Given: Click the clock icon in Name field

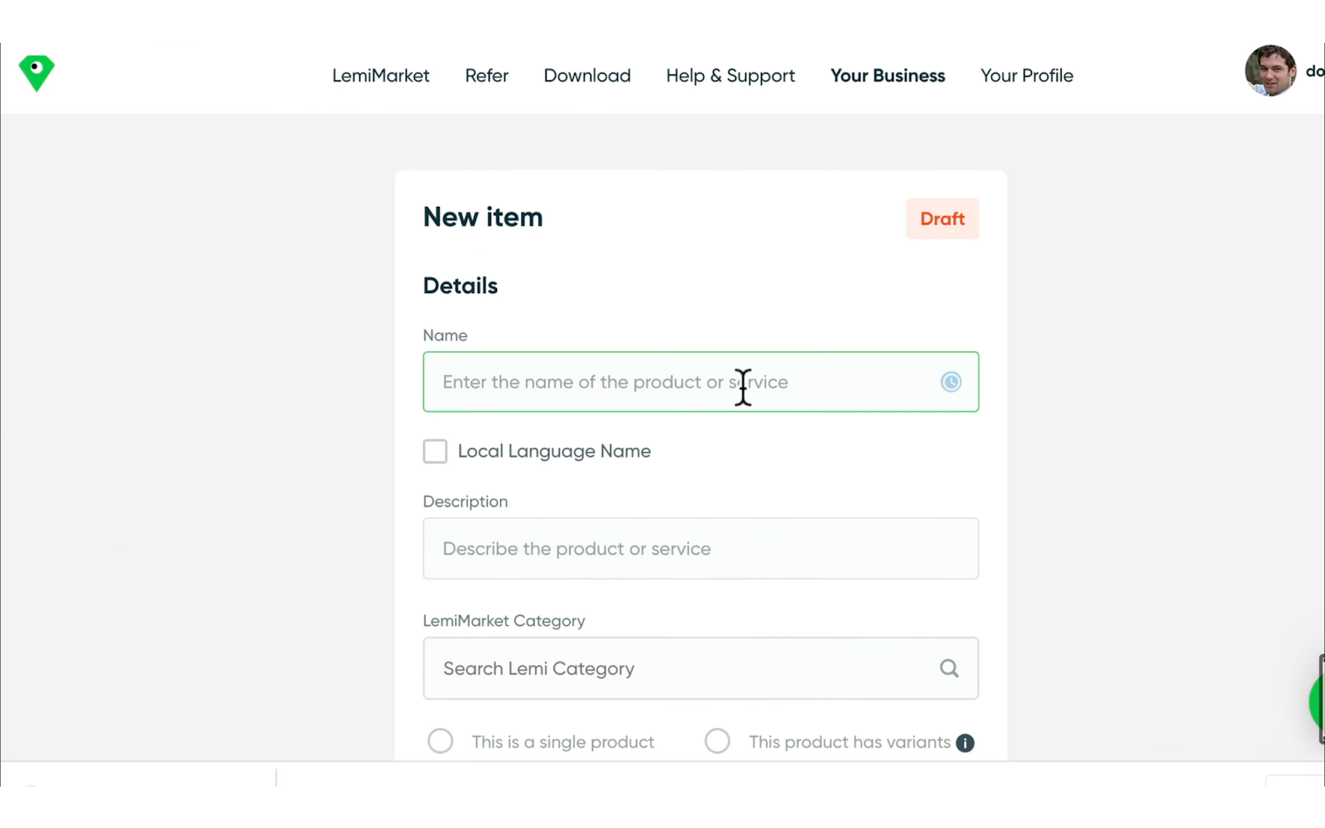Looking at the screenshot, I should click(x=951, y=382).
